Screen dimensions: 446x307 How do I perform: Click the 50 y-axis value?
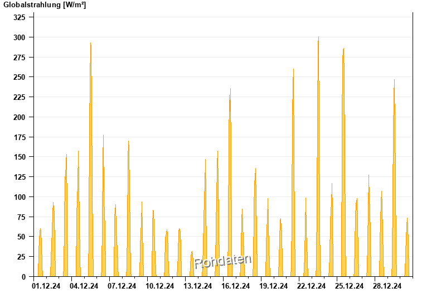(21, 237)
